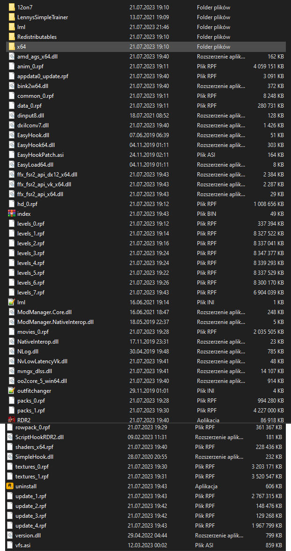
Task: Select the textures_1.rpf file
Action: point(32,476)
